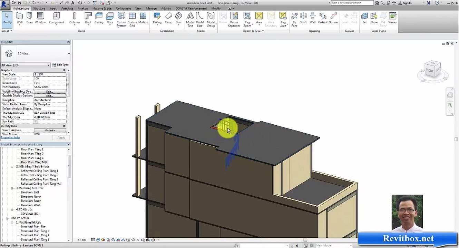The width and height of the screenshot is (459, 248).
Task: Choose the Floor tool
Action: [x=110, y=19]
